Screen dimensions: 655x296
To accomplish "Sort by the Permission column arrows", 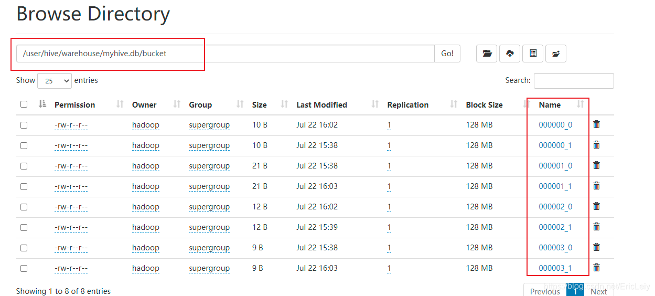I will pos(120,104).
